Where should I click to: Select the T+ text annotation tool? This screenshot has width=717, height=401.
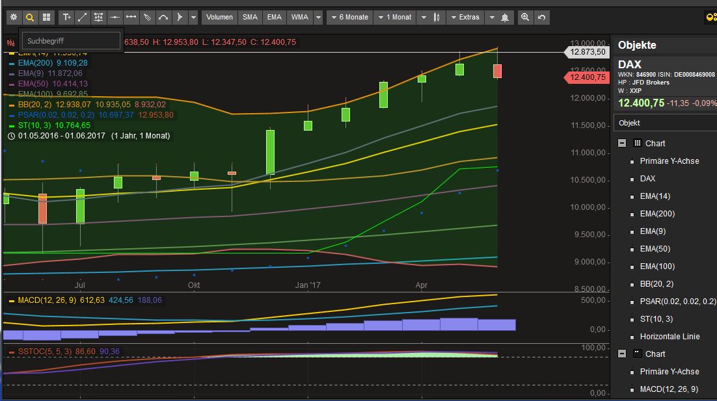pyautogui.click(x=66, y=18)
